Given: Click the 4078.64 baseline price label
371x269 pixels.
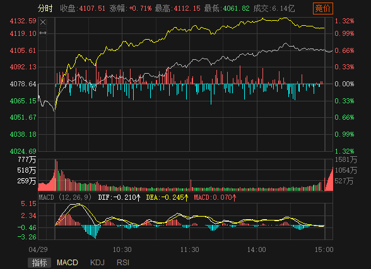Looking at the screenshot, I should [x=23, y=84].
